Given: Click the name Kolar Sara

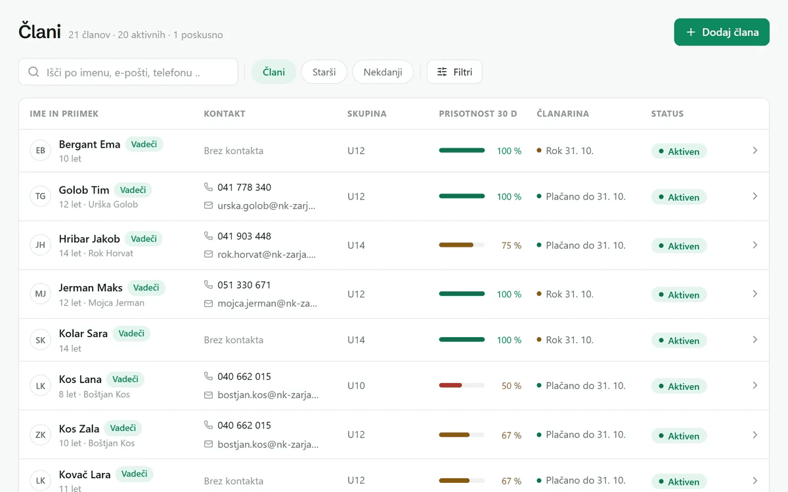Looking at the screenshot, I should point(83,333).
